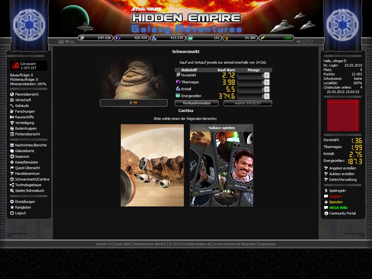The width and height of the screenshot is (372, 279).
Task: Open Verteidigung via its shield icon
Action: (12, 123)
